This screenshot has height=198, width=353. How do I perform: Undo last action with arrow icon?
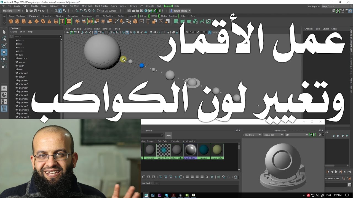[39, 11]
